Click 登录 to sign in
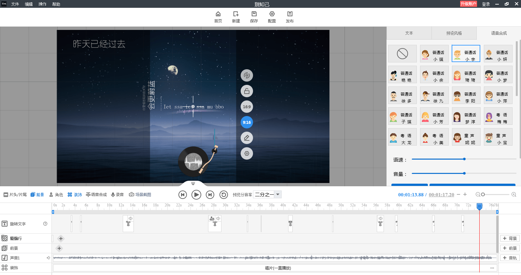This screenshot has height=275, width=521. (x=486, y=4)
